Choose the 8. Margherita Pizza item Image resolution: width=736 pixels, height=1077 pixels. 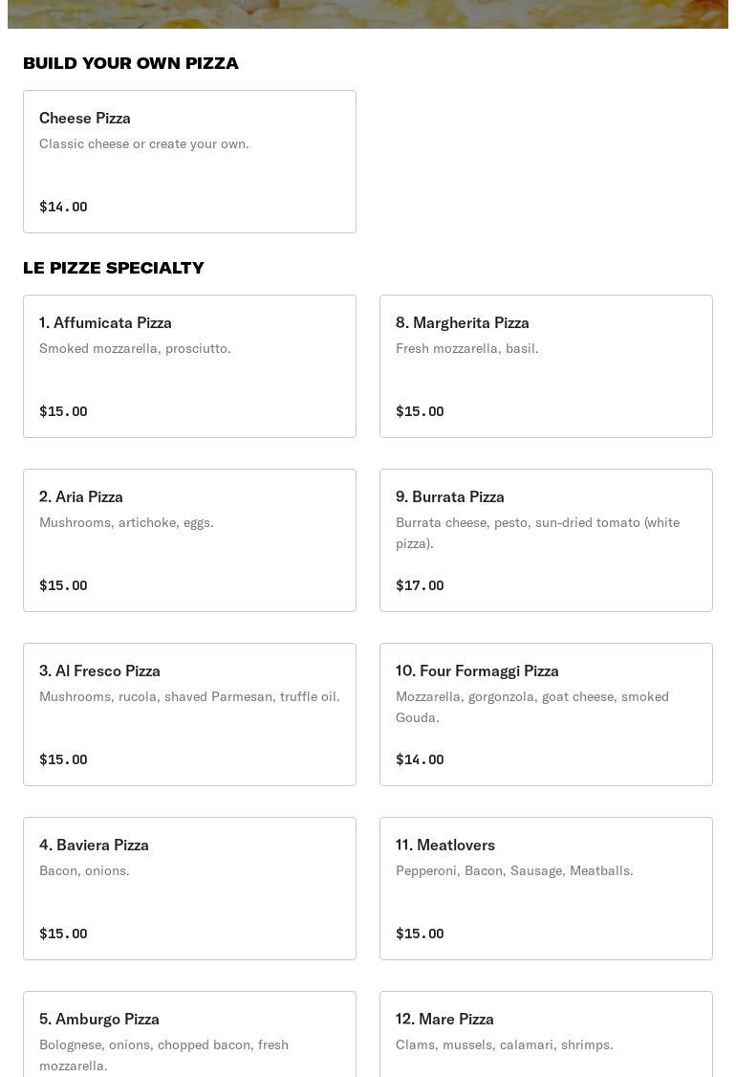point(546,366)
